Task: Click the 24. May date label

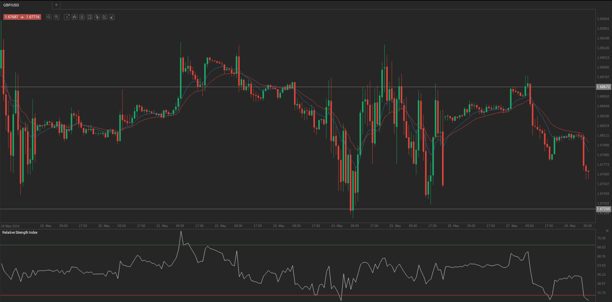Action: 337,226
